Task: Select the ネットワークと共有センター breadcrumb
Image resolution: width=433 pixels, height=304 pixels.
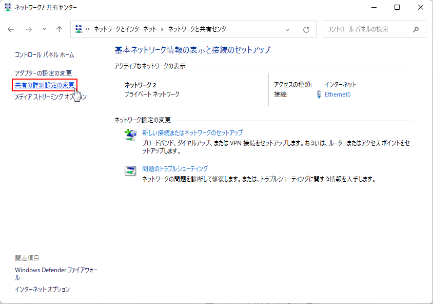Action: pos(199,29)
